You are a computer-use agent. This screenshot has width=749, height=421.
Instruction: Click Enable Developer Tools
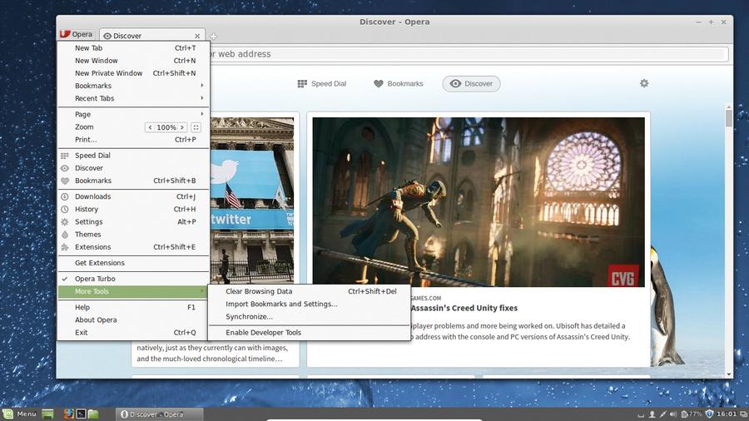pyautogui.click(x=310, y=333)
